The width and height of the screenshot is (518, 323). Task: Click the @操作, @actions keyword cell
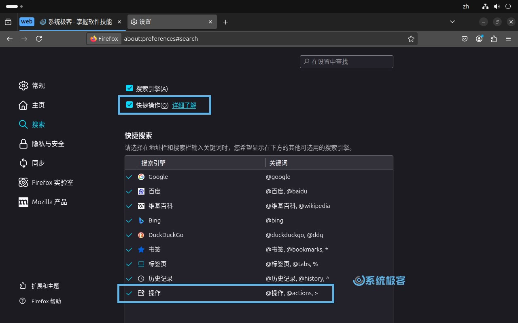point(292,293)
